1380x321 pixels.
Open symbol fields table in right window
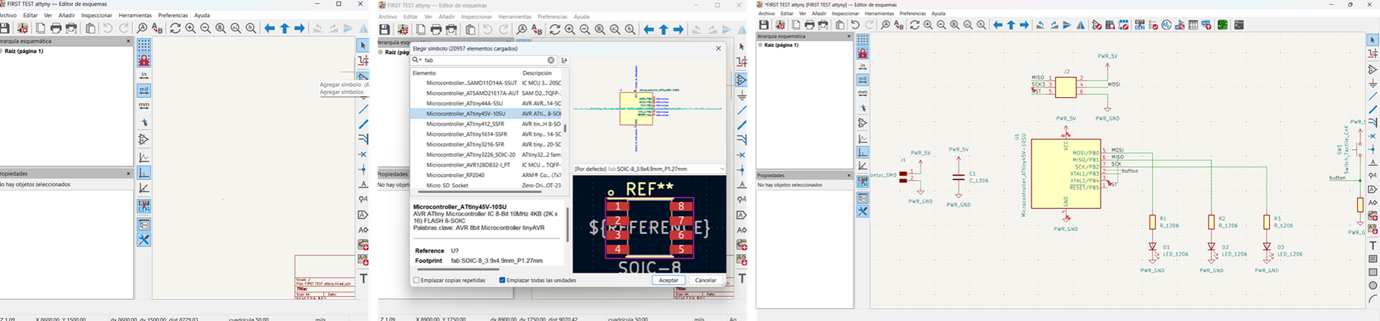pyautogui.click(x=1193, y=25)
